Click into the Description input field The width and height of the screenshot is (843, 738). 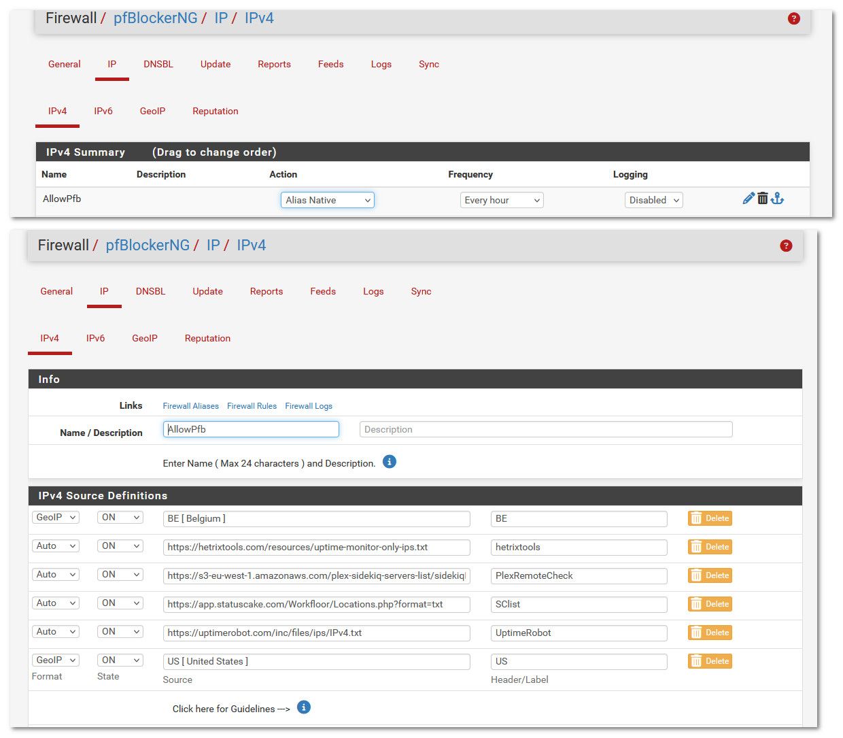click(545, 429)
